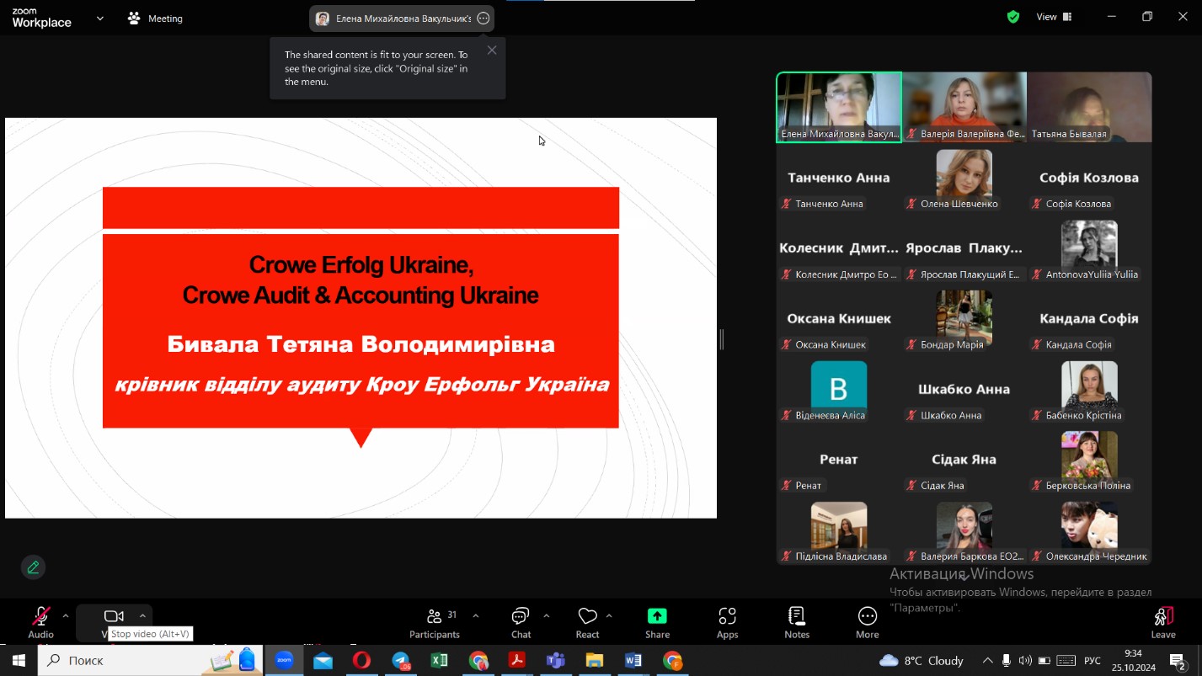Expand video options arrow next to camera
The image size is (1202, 676).
tap(142, 616)
